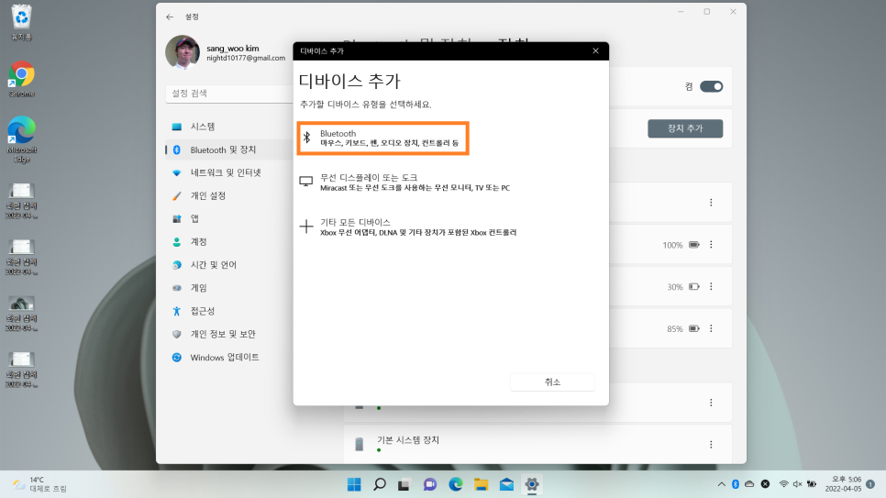Image resolution: width=886 pixels, height=498 pixels.
Task: Click the monitor icon for wireless display
Action: coord(305,182)
